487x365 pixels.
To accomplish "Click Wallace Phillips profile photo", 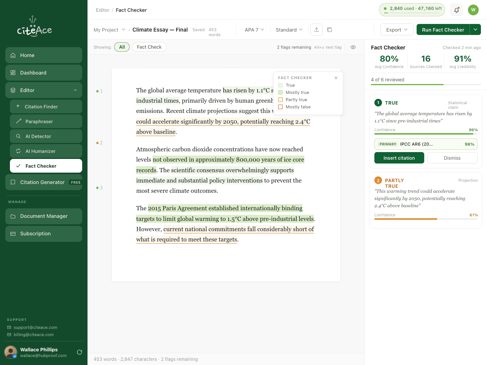I will (11, 352).
